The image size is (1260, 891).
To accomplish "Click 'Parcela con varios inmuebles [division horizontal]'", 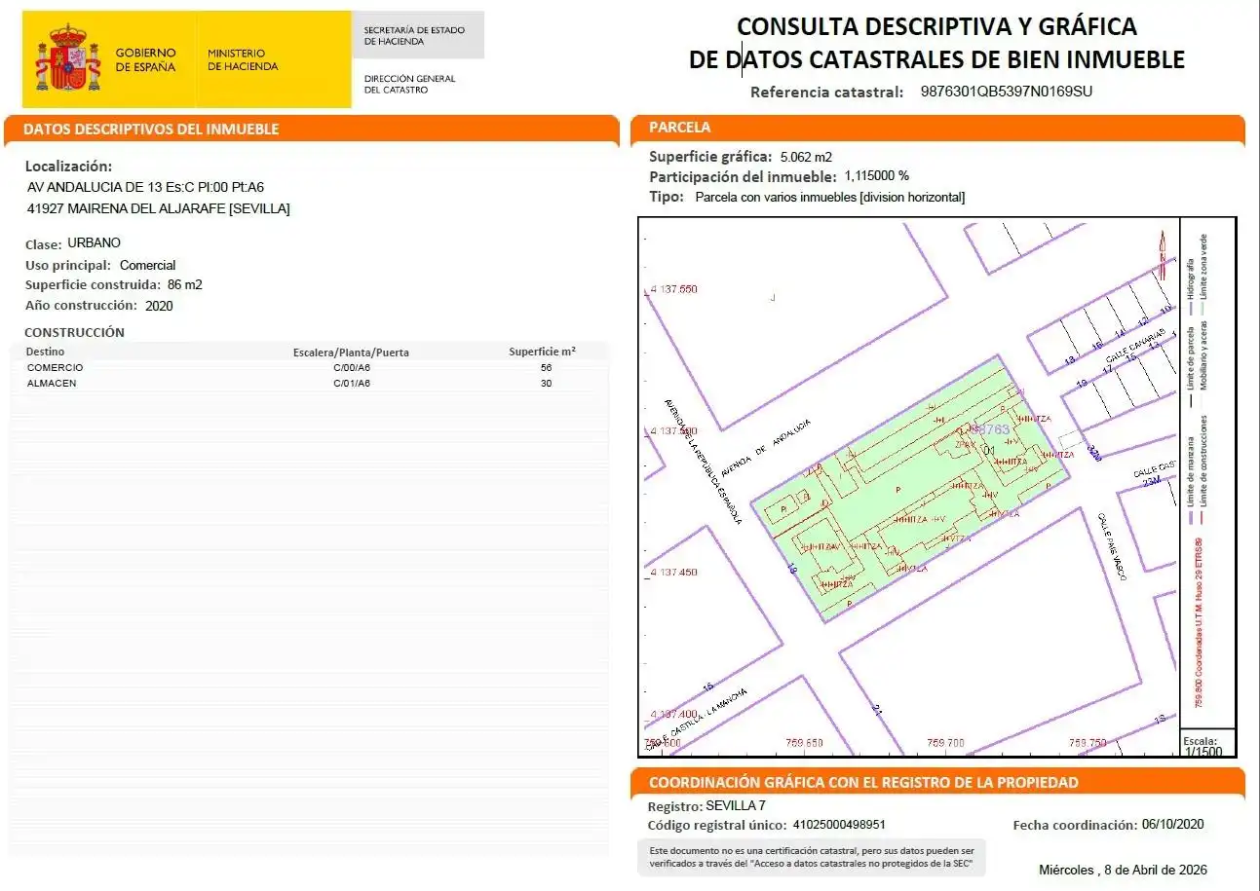I will click(830, 197).
